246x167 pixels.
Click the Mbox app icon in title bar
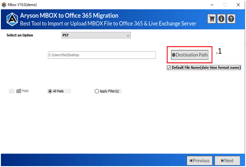[4, 5]
